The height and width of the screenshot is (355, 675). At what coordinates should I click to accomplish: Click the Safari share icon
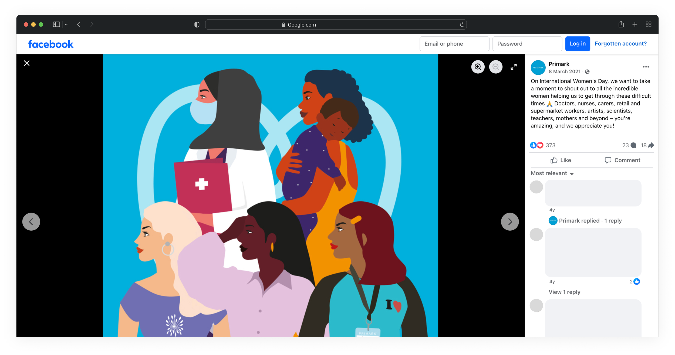[x=621, y=25]
